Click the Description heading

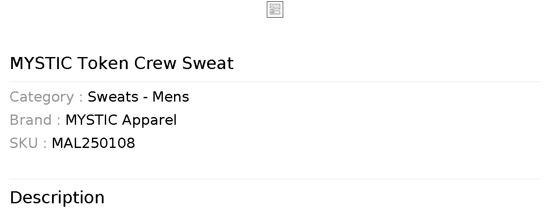pos(57,198)
